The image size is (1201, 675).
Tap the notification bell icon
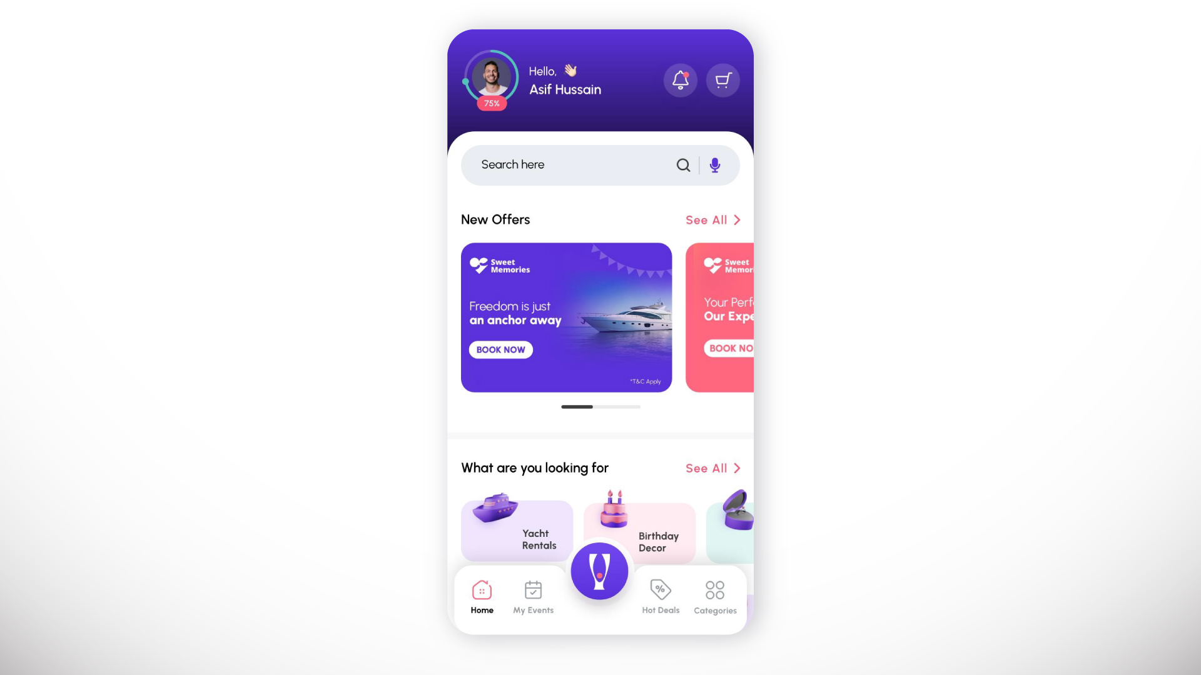coord(680,80)
